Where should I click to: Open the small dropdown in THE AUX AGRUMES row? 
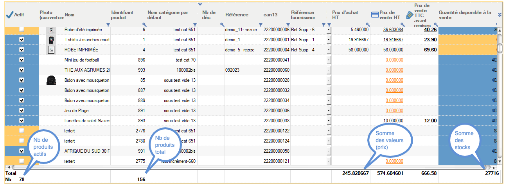pos(329,70)
